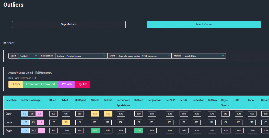Click the Away selection row label
This screenshot has height=138, width=269.
9,131
